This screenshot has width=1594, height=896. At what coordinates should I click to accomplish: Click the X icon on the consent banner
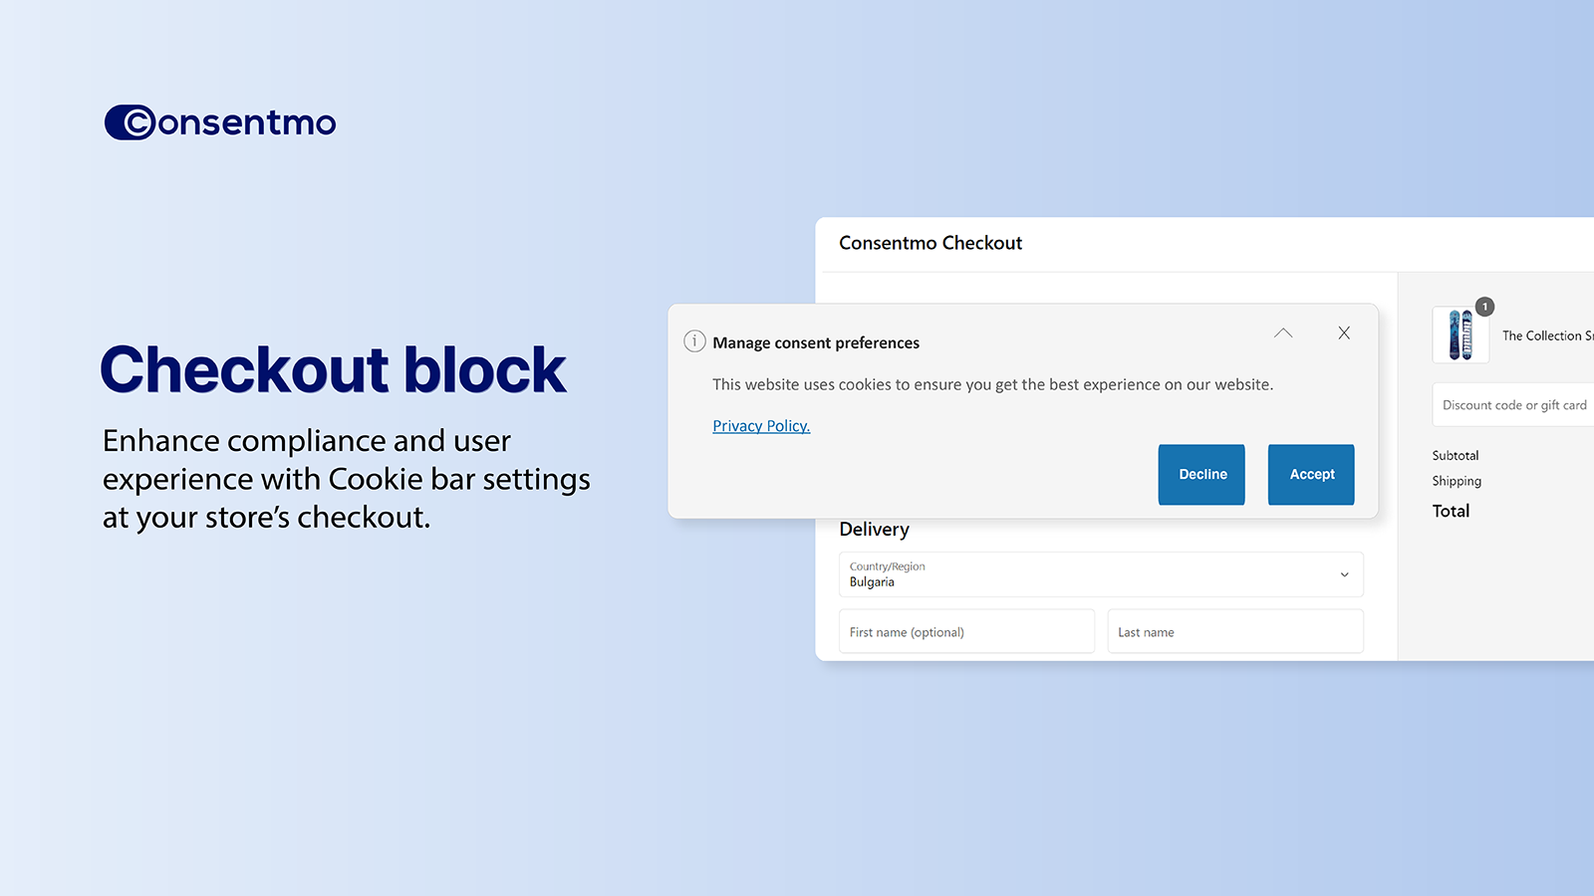pyautogui.click(x=1344, y=333)
